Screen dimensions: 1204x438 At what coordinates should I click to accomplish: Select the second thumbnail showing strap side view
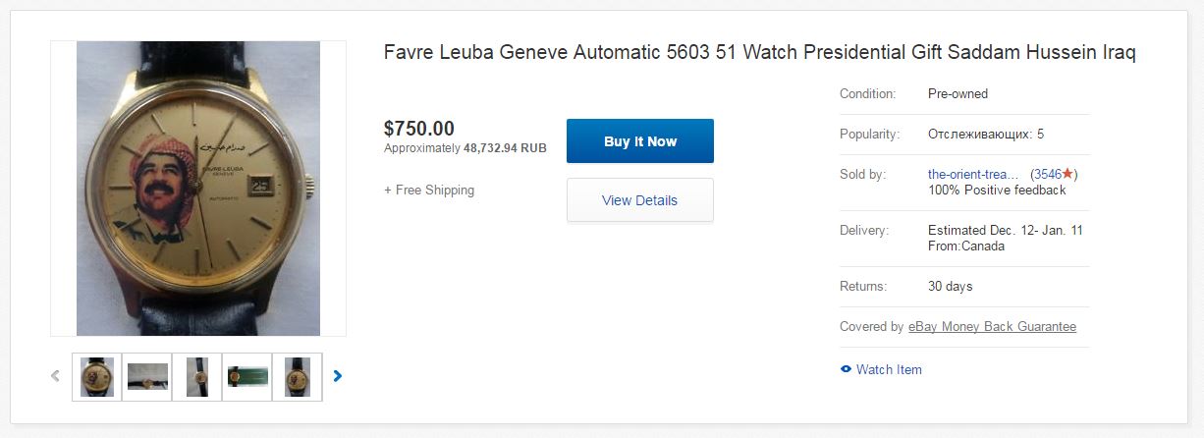(x=147, y=377)
